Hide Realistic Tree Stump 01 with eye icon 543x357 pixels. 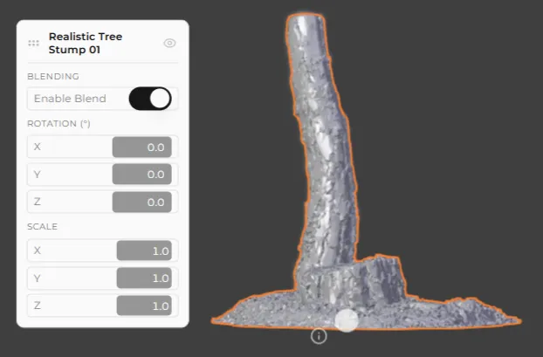(169, 43)
